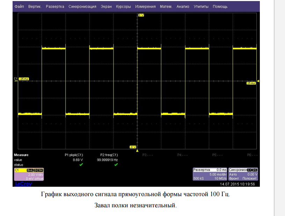Click the C1 channel descriptor box

[29, 174]
